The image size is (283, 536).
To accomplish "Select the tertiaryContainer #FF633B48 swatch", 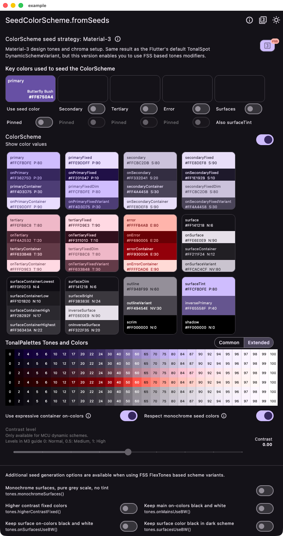I will pos(34,252).
